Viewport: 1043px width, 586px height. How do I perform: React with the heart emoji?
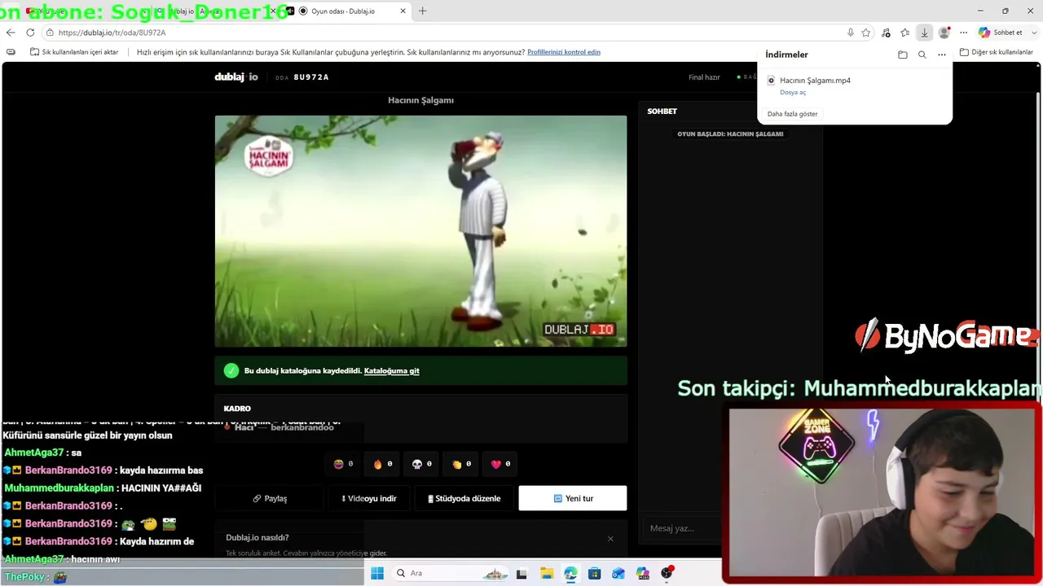tap(500, 464)
